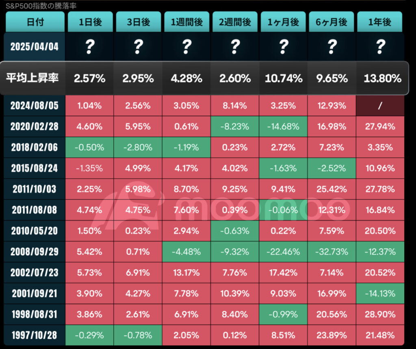The height and width of the screenshot is (349, 416).
Task: Click the 2025/04/04 date cell
Action: point(35,47)
